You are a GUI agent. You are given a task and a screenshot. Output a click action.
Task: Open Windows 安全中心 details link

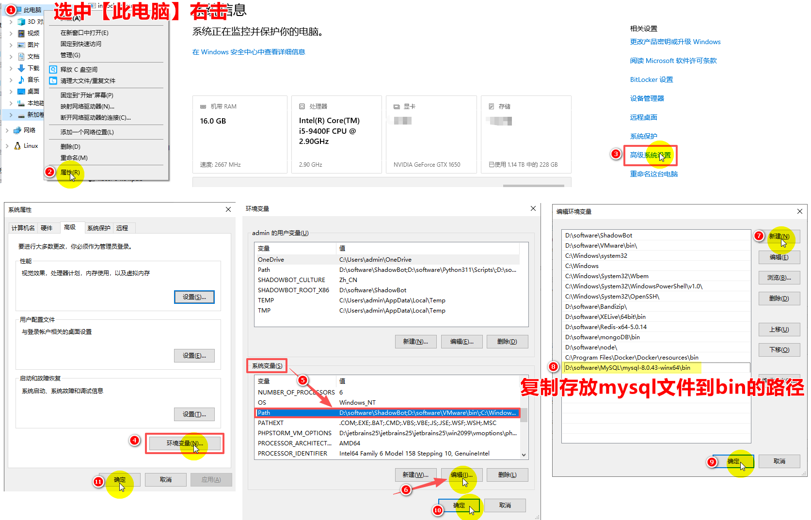248,52
